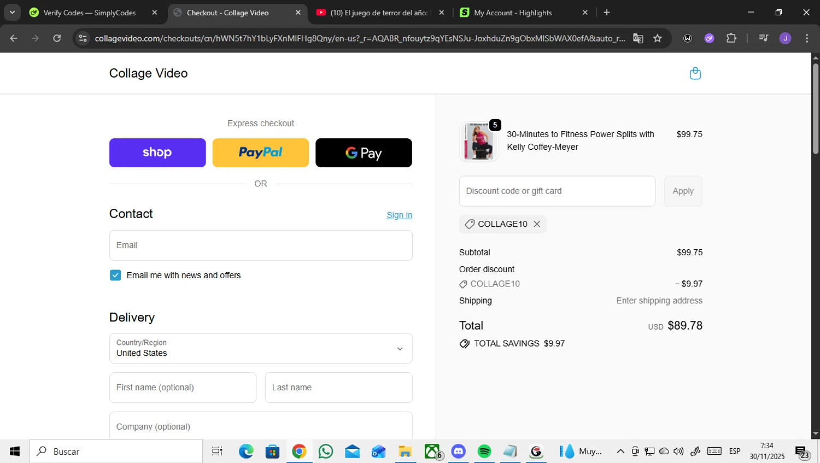Open Task View from taskbar
Image resolution: width=820 pixels, height=463 pixels.
click(x=217, y=452)
